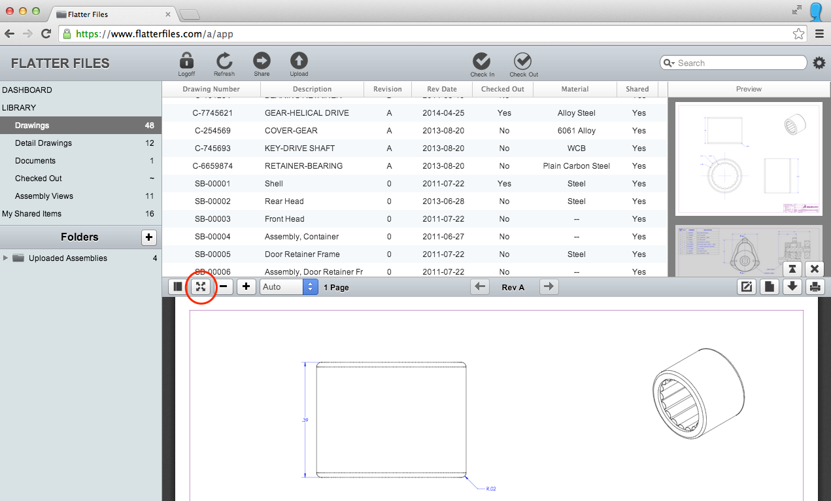Select LIBRARY in the sidebar
Image resolution: width=831 pixels, height=501 pixels.
[19, 108]
